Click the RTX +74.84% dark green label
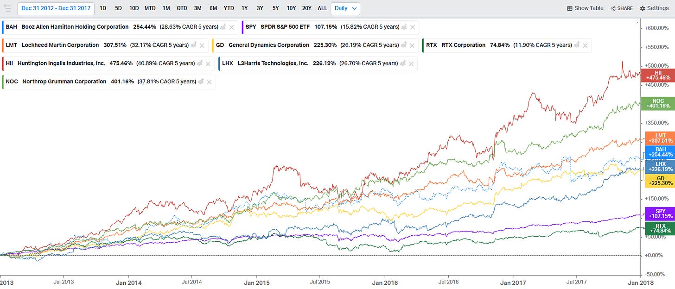The image size is (675, 289). tap(659, 228)
